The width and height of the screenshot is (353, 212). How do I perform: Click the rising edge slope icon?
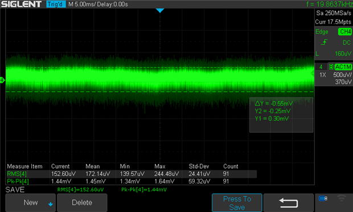pyautogui.click(x=324, y=42)
